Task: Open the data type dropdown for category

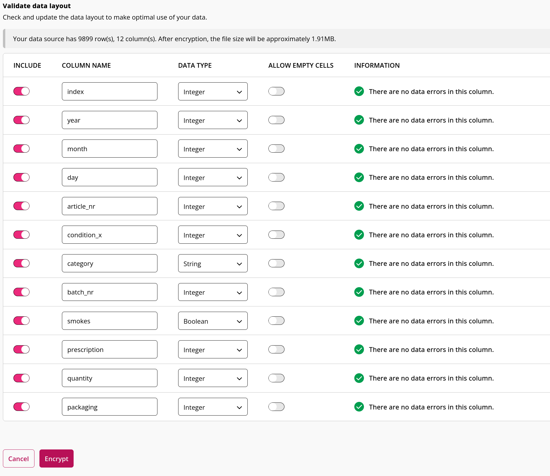Action: [x=213, y=263]
